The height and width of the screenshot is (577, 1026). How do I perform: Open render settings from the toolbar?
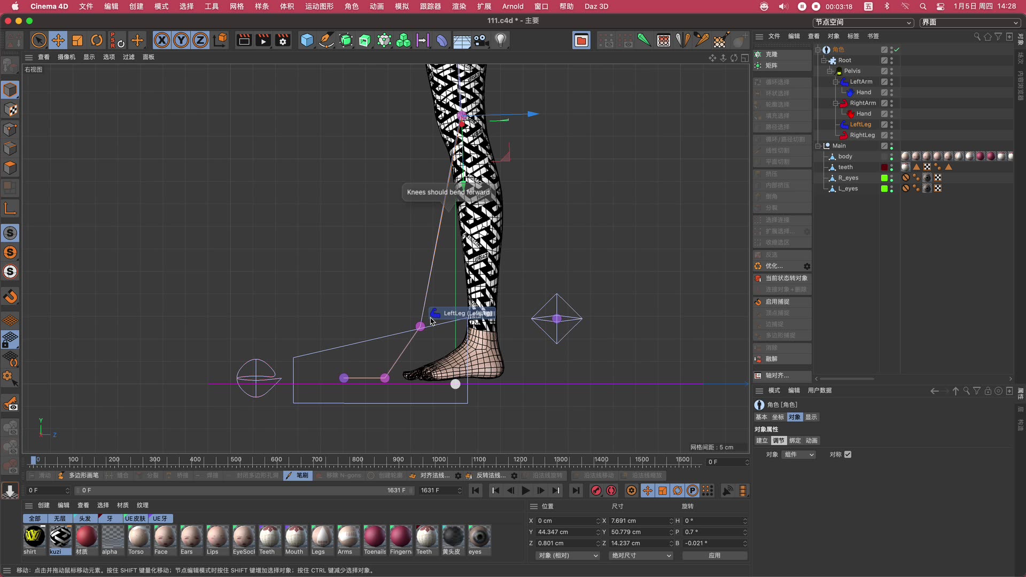[x=283, y=40]
